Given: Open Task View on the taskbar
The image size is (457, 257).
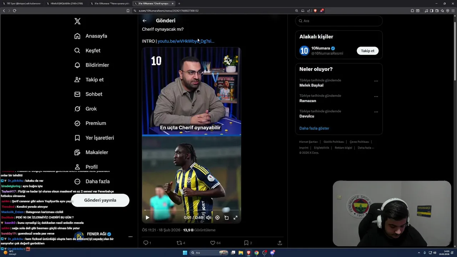Looking at the screenshot, I should (233, 253).
